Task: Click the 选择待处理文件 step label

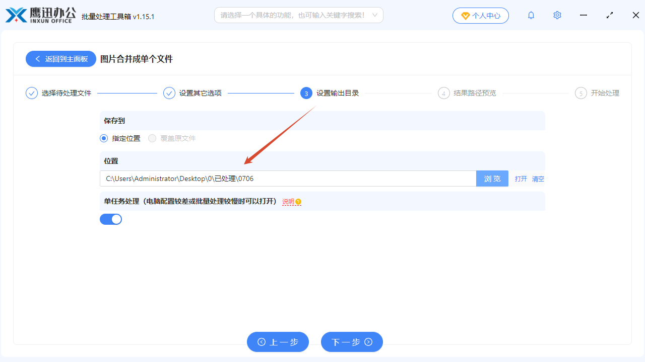Action: pos(67,93)
